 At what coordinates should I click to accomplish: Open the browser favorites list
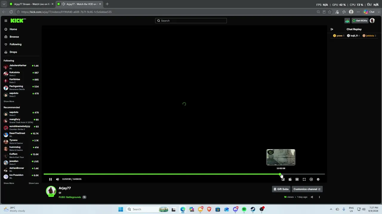coord(344,12)
